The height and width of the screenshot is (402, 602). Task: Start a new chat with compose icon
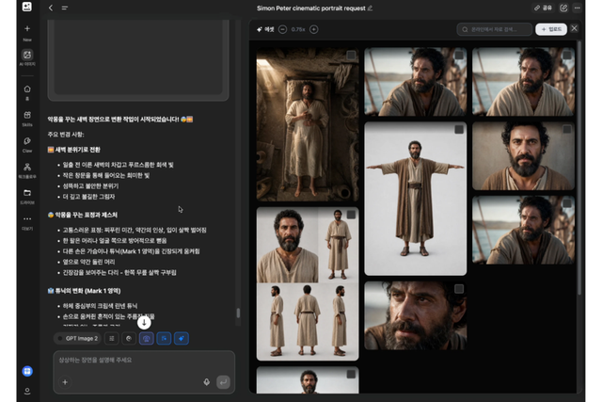pos(563,8)
